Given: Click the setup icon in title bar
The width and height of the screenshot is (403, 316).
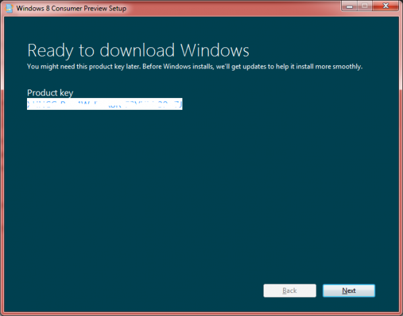Looking at the screenshot, I should pyautogui.click(x=9, y=9).
